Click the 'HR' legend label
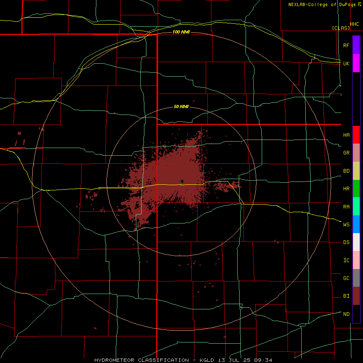 [346, 189]
